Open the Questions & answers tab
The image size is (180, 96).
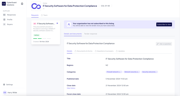104,51
